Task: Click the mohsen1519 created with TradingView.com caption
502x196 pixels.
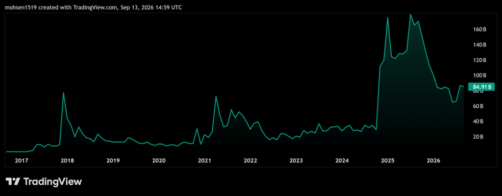Action: tap(93, 7)
